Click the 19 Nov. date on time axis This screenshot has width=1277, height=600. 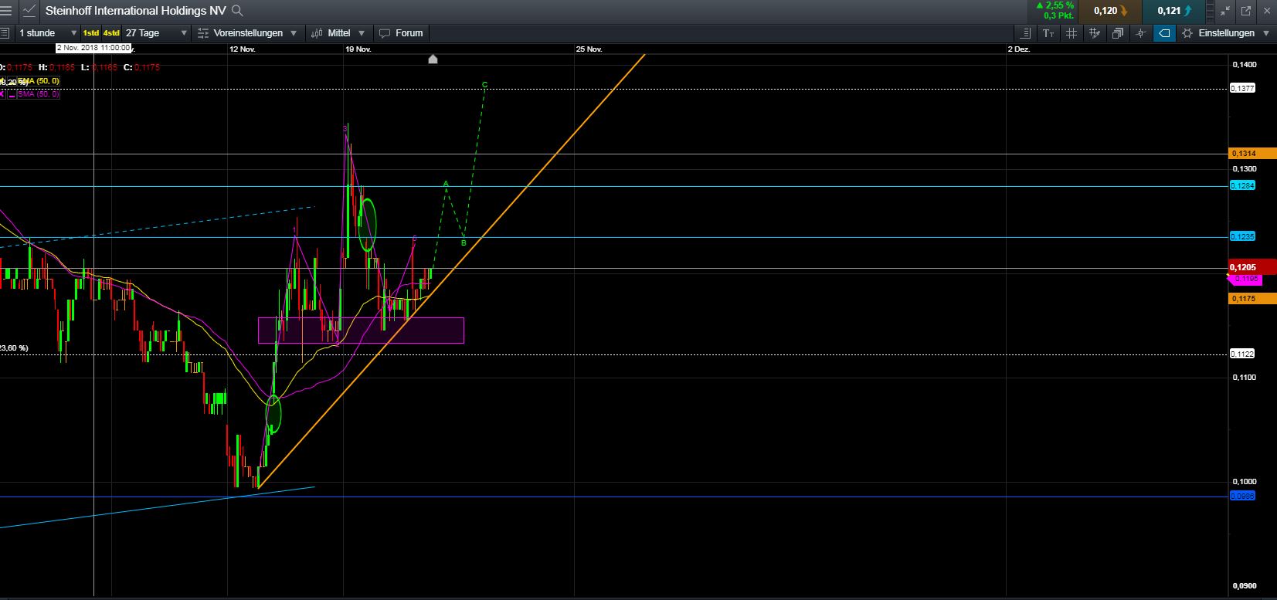(x=358, y=49)
